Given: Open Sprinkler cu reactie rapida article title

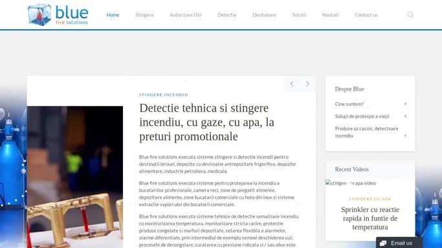Looking at the screenshot, I should pos(370,218).
